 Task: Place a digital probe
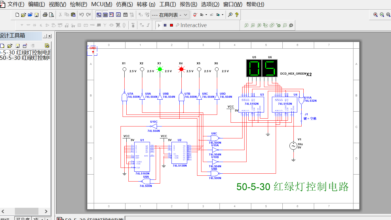285,25
